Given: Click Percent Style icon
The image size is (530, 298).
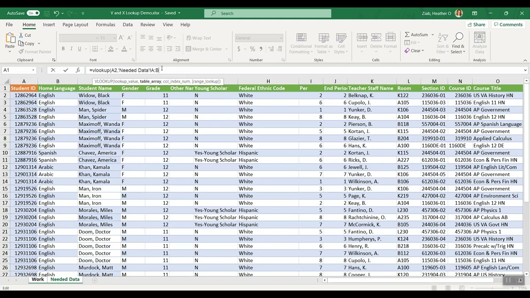Looking at the screenshot, I should coord(253,49).
